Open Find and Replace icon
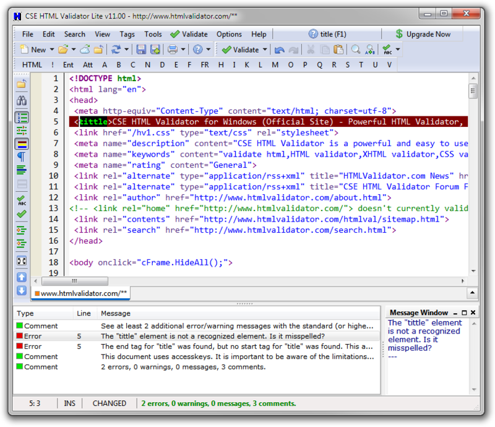Image resolution: width=495 pixels, height=427 pixels. pos(370,50)
